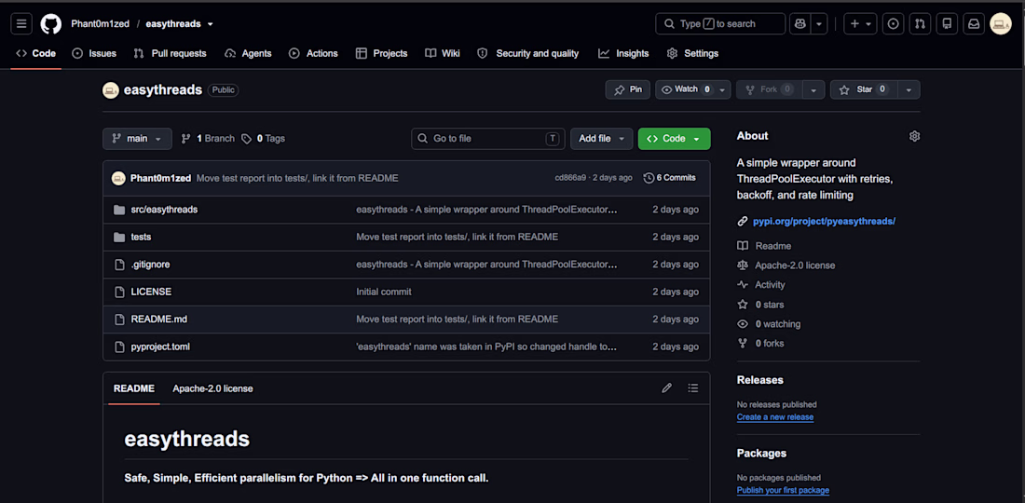The height and width of the screenshot is (503, 1025).
Task: Open the repository Settings tab
Action: 692,54
